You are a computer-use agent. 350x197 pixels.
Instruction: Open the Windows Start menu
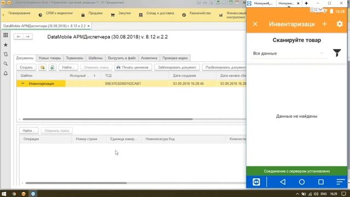coord(4,194)
